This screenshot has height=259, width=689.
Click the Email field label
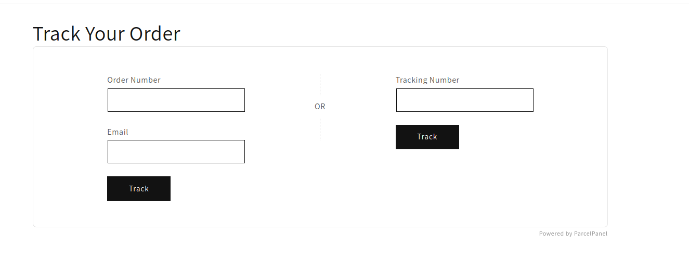pyautogui.click(x=118, y=132)
